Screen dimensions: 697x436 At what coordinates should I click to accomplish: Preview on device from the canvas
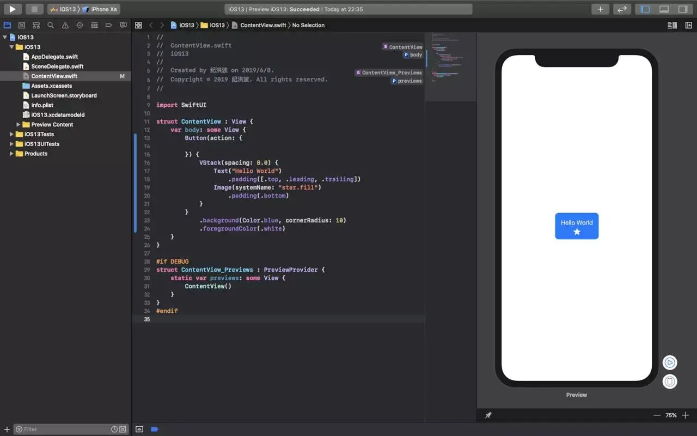point(670,381)
